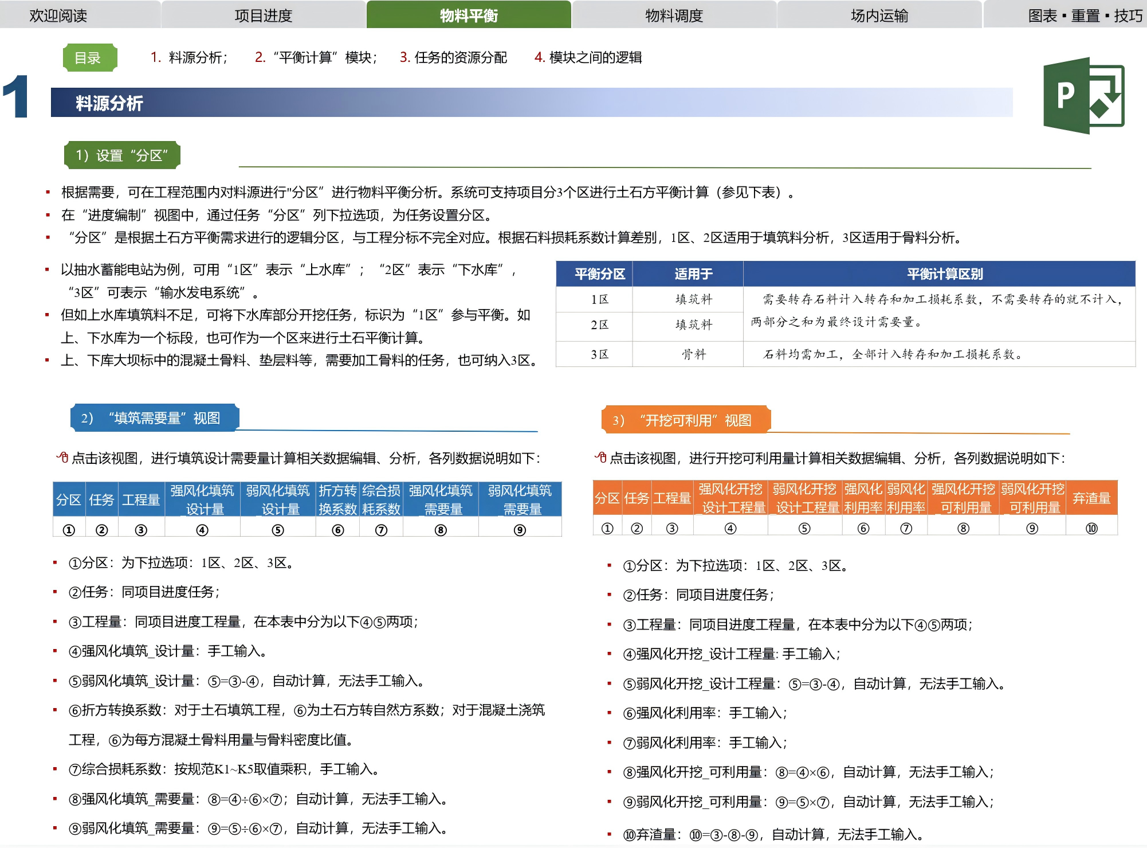Click the hand pointer icon beside 填筑需要量 description
This screenshot has width=1147, height=848.
62,458
